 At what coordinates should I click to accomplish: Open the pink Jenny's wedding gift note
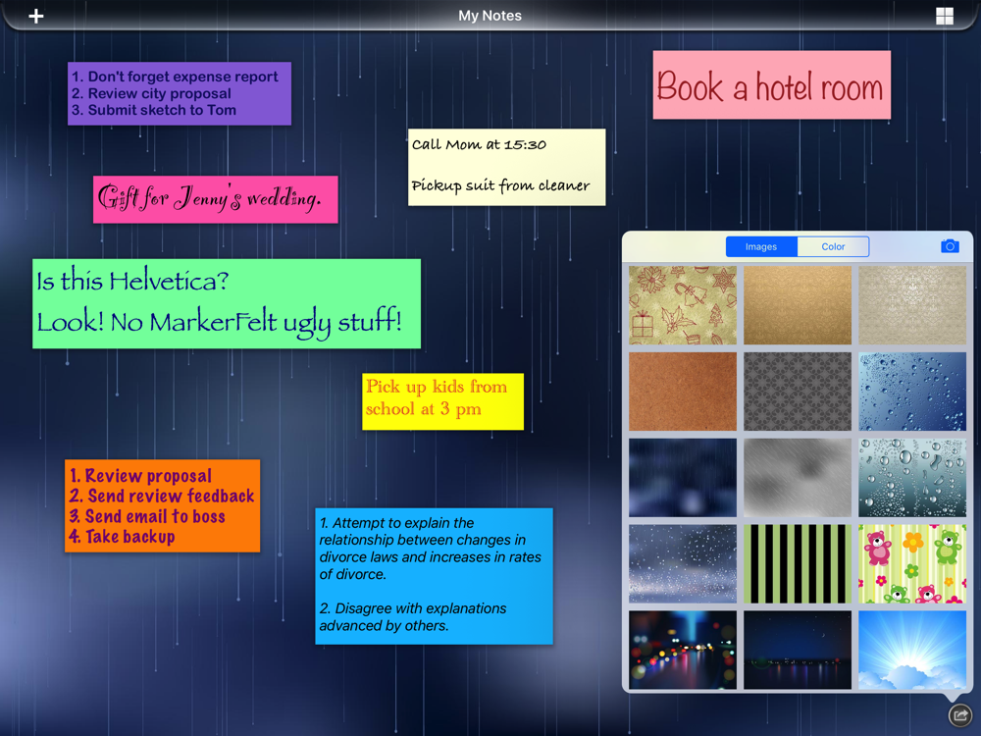coord(215,199)
